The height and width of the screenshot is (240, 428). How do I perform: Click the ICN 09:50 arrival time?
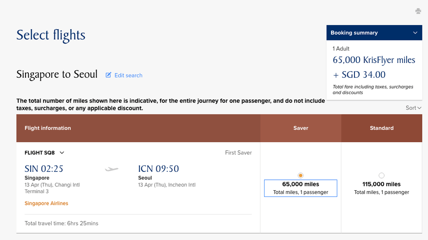coord(158,169)
